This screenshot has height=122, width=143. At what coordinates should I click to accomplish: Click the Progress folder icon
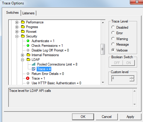point(23,27)
